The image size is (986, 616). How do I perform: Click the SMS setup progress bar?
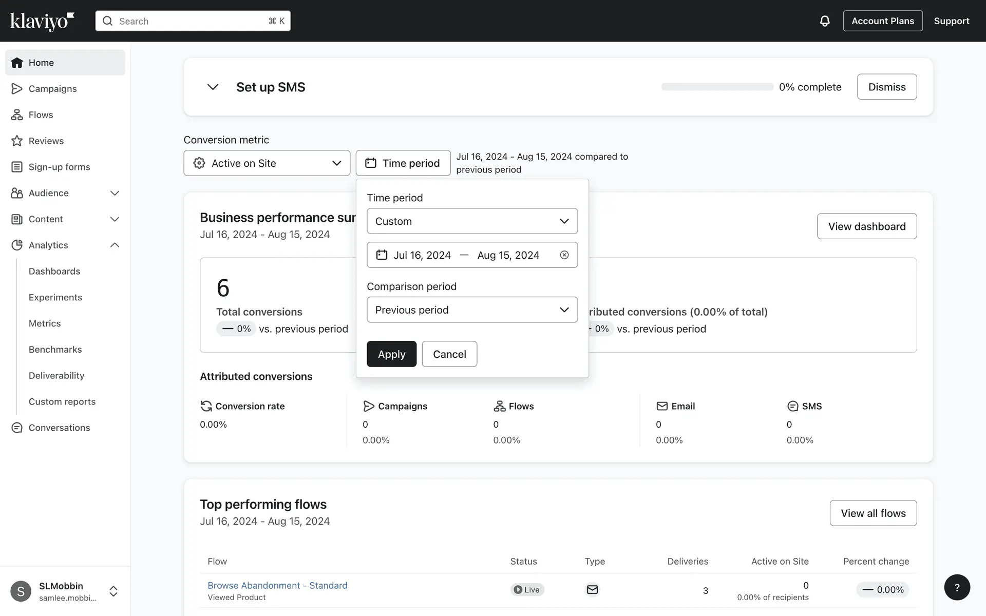point(717,87)
